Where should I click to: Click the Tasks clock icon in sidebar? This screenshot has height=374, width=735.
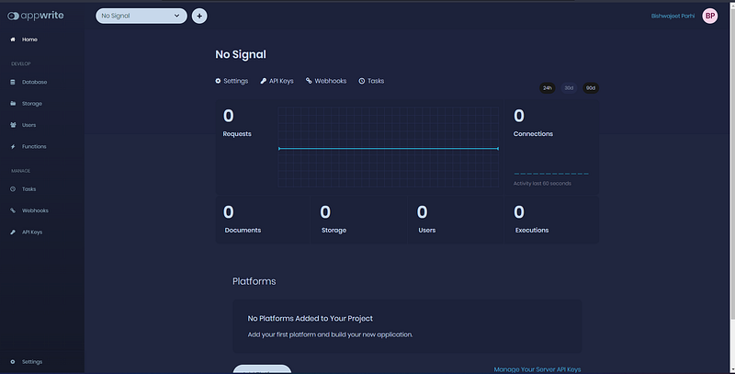[x=13, y=189]
